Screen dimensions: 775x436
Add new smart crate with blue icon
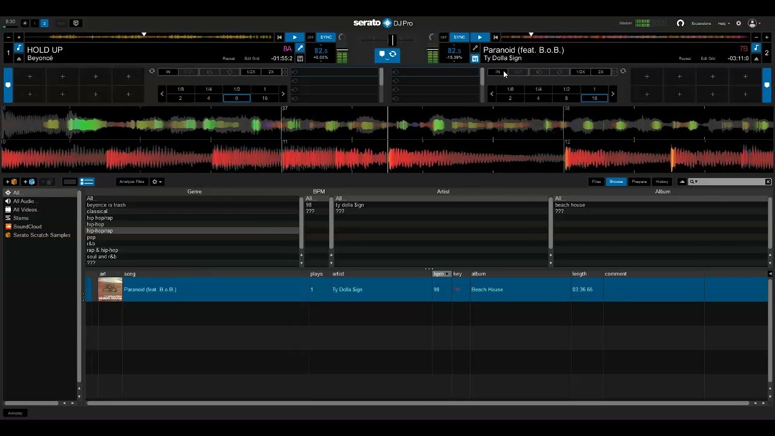(30, 182)
